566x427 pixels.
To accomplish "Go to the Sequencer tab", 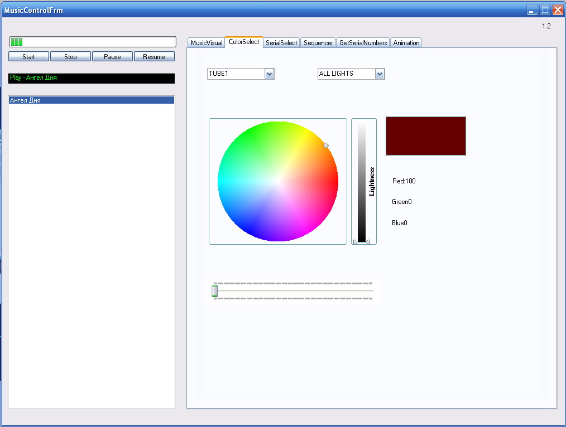I will tap(318, 43).
